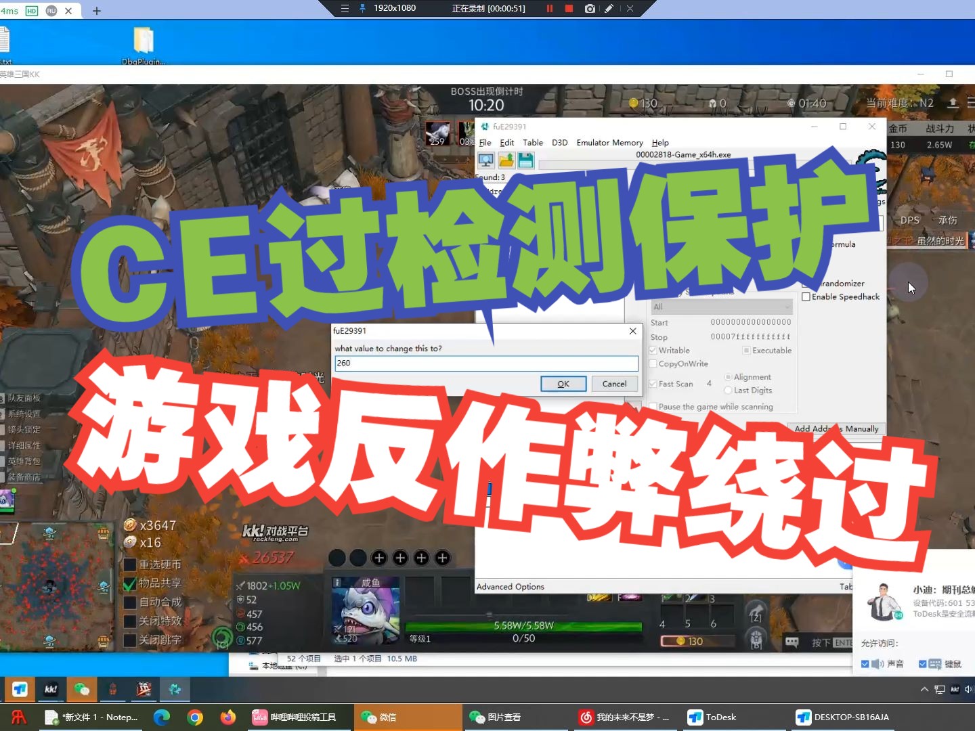
Task: Open new tab with plus button
Action: point(97,11)
